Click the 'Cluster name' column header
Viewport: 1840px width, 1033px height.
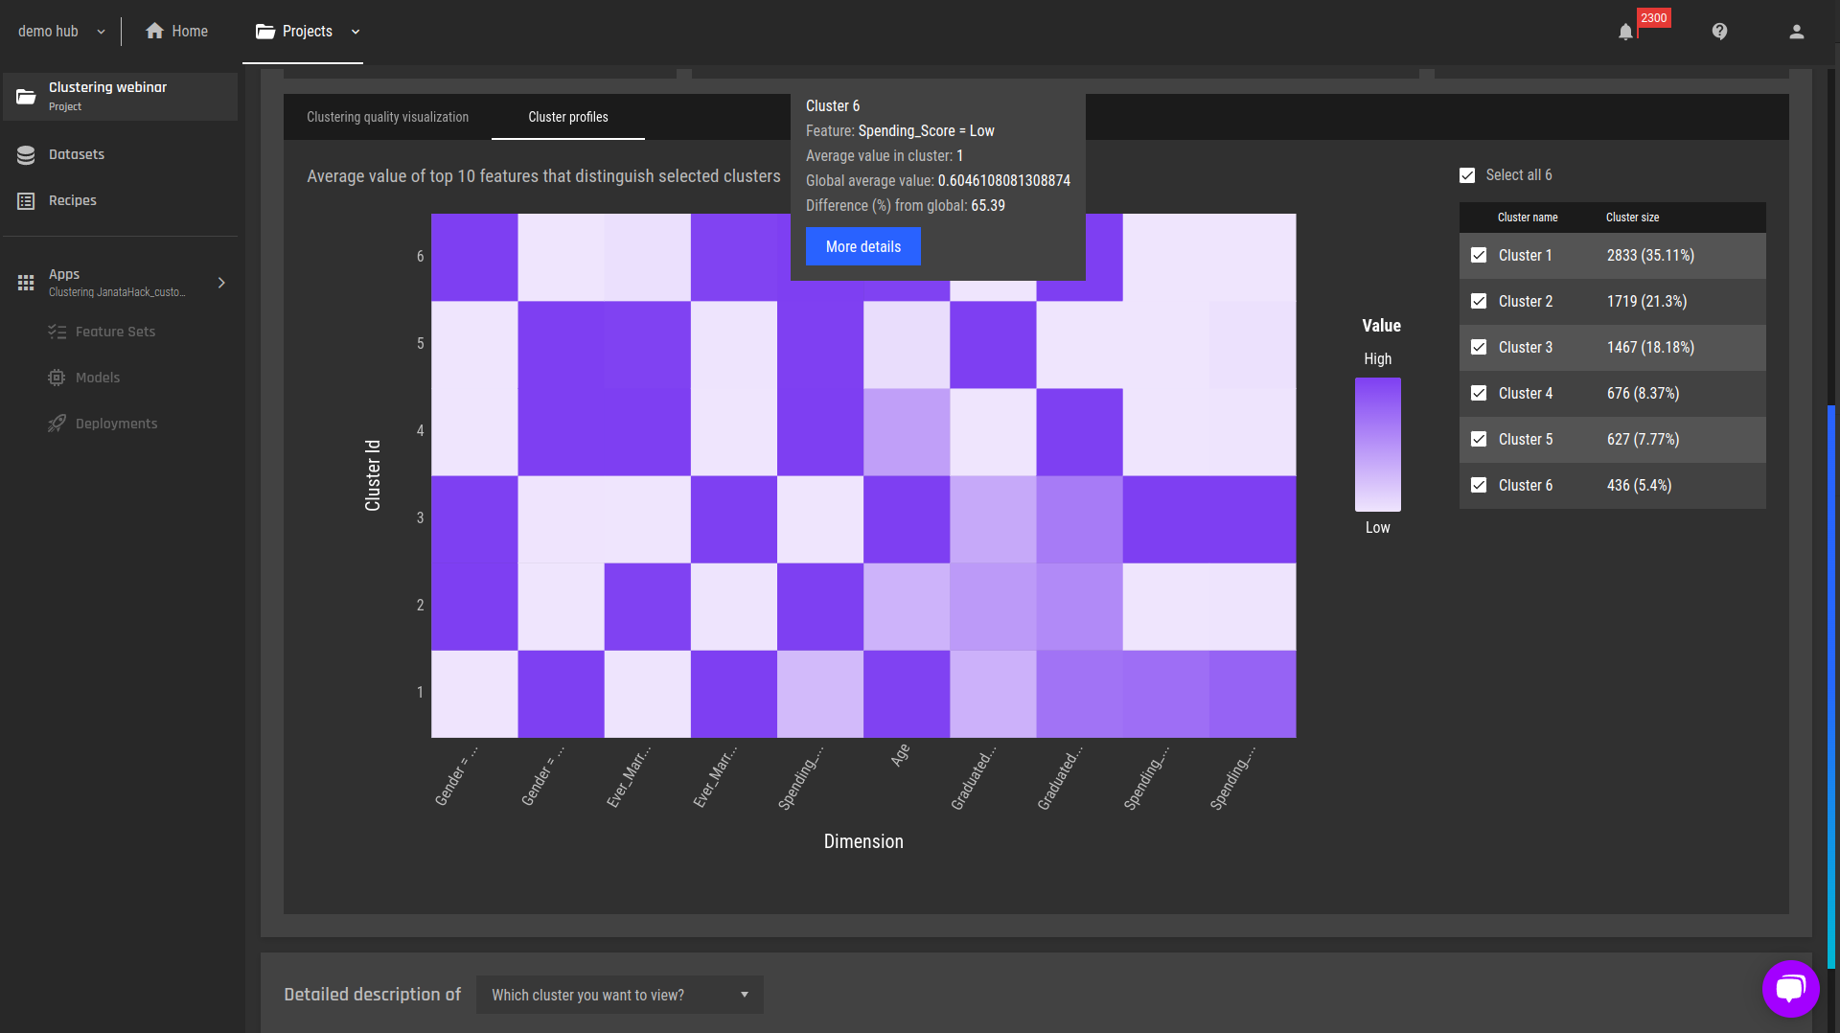[1528, 218]
